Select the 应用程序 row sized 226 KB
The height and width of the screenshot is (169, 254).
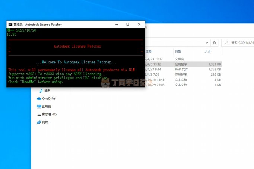(183, 74)
